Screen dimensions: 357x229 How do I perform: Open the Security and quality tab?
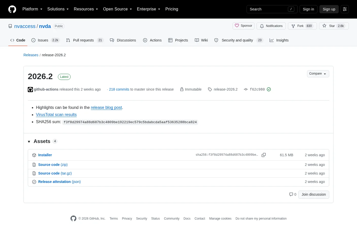239,40
